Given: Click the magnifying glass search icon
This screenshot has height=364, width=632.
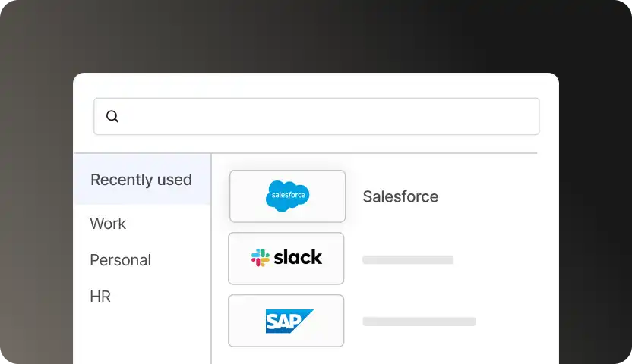Looking at the screenshot, I should [x=112, y=117].
